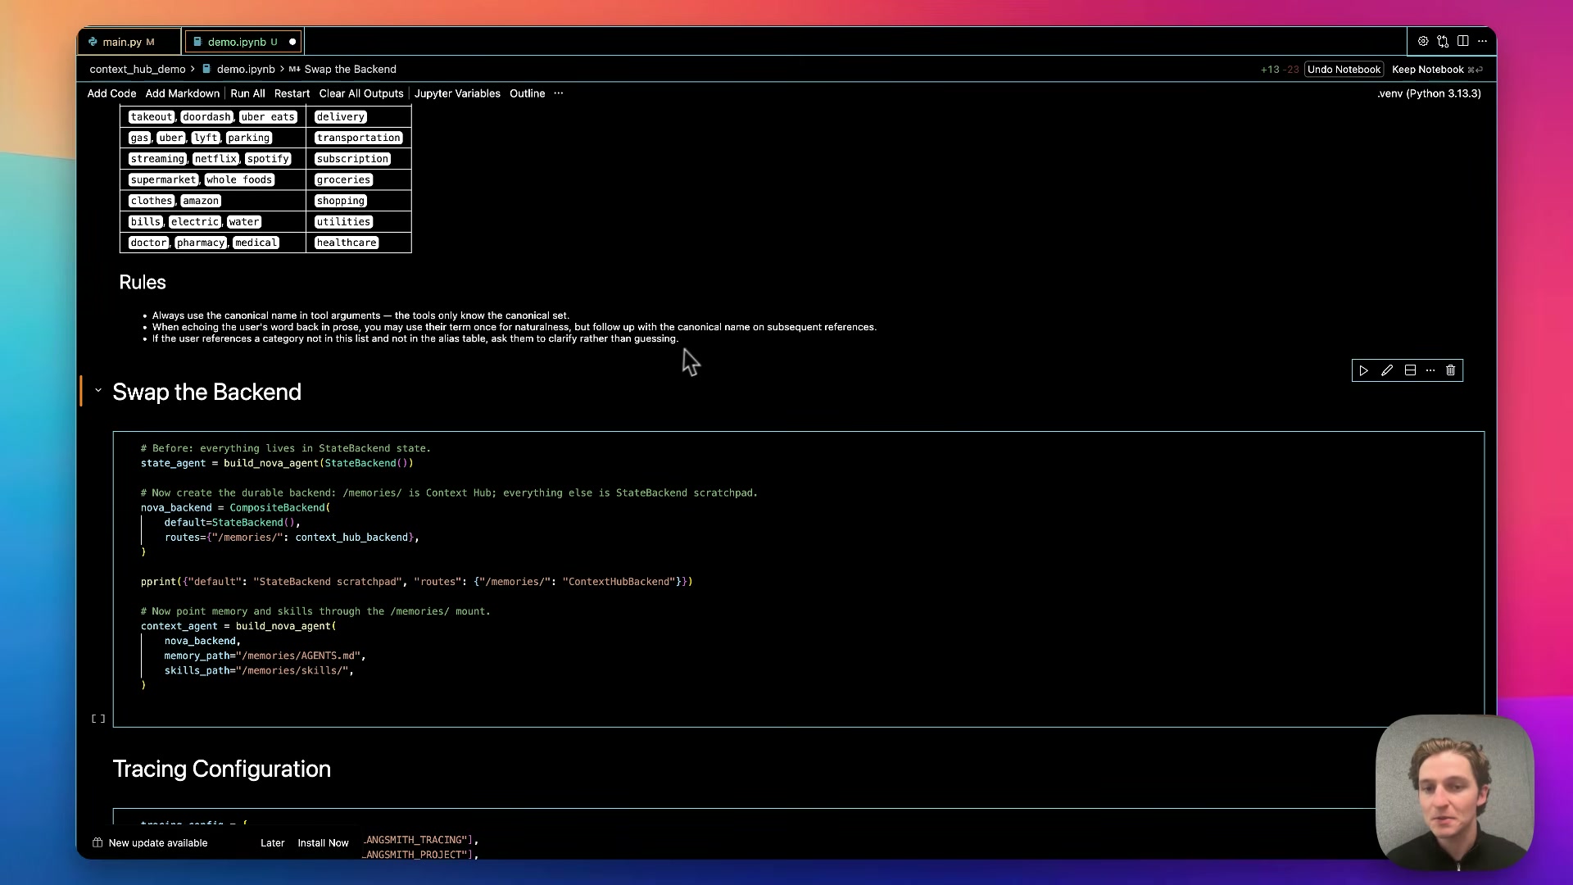
Task: Click Keep Notebook button
Action: pos(1437,70)
